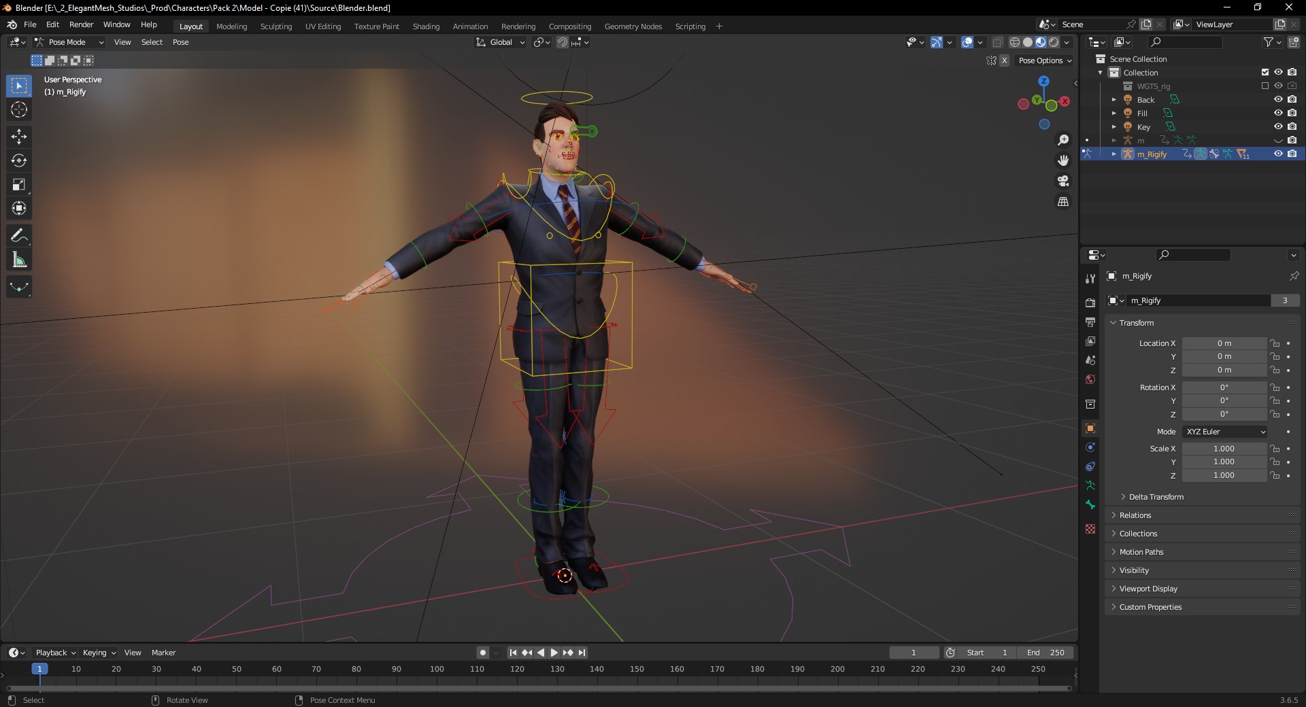Select the Select Box tool
The height and width of the screenshot is (707, 1306).
point(19,86)
